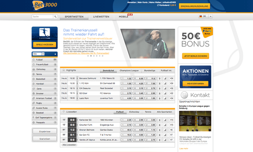The image size is (253, 152).
Task: Open statistics icon for 1. FC Köln match
Action: pos(165,84)
